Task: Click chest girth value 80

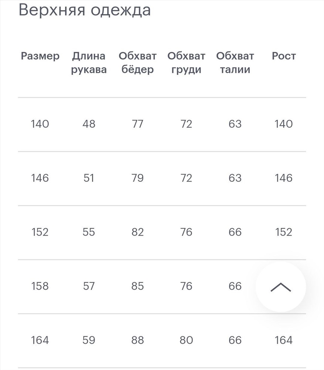Action: pyautogui.click(x=186, y=340)
